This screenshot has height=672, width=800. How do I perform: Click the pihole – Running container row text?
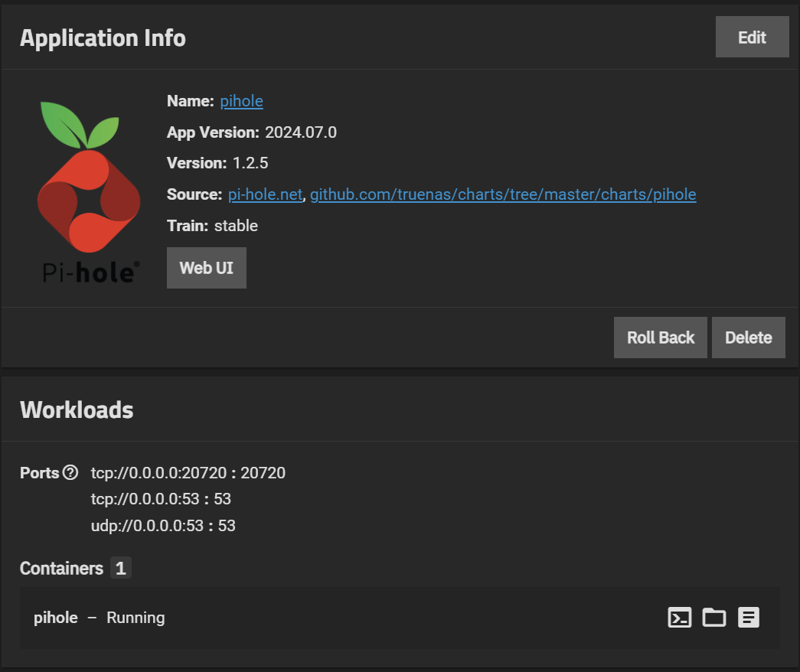(x=100, y=618)
